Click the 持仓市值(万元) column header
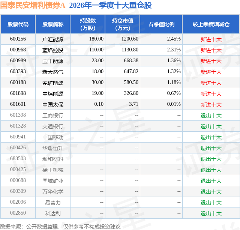Image resolution: width=240 pixels, height=230 pixels. [123, 24]
